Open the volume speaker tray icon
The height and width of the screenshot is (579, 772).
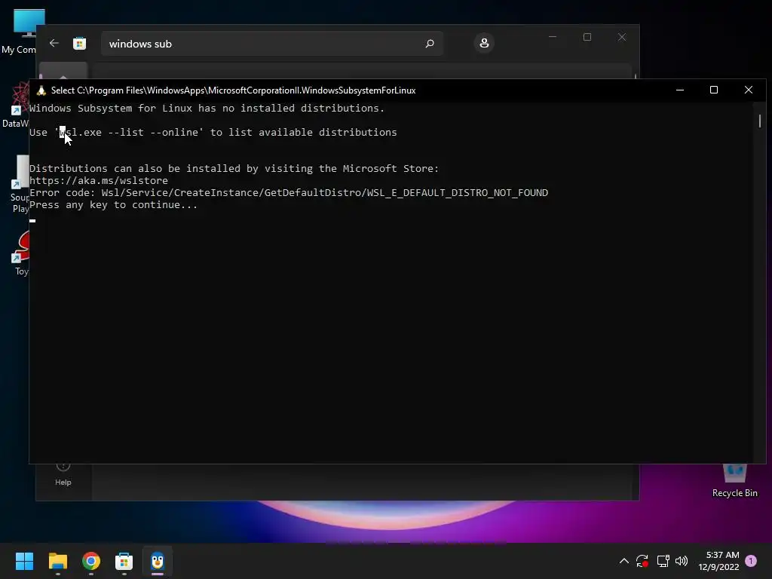point(682,561)
